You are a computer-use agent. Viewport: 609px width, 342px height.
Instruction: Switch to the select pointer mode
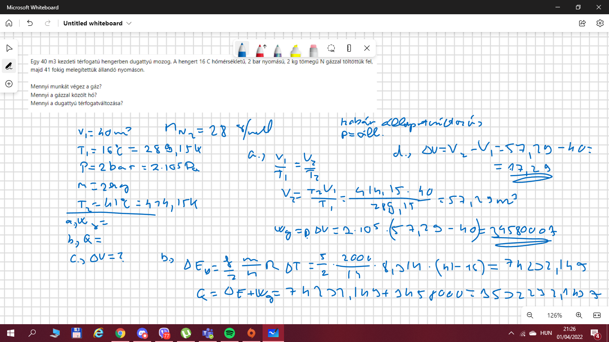point(9,48)
